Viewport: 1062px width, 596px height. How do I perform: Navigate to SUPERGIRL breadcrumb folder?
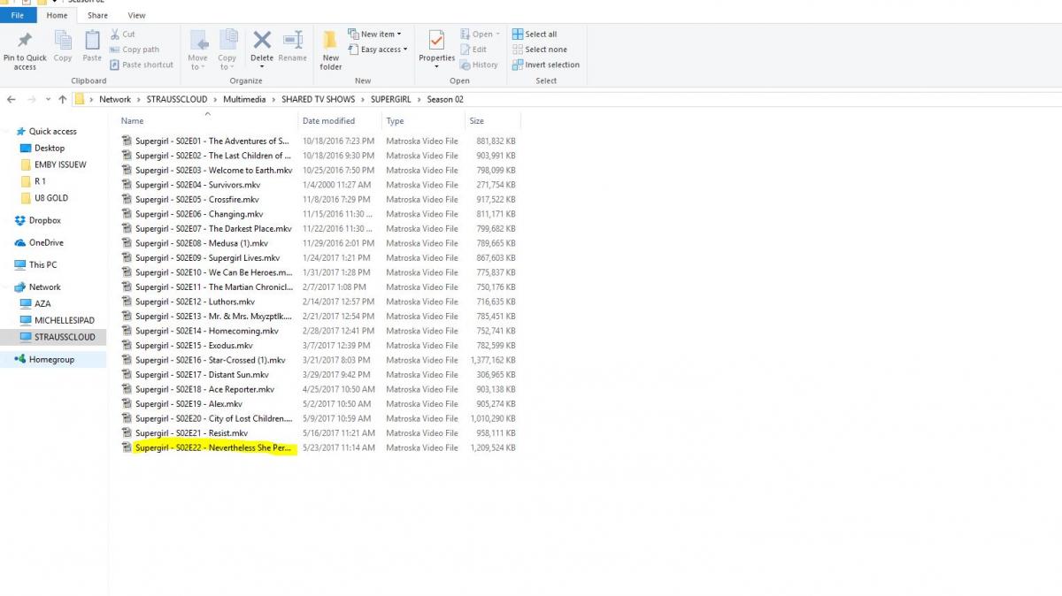tap(391, 99)
